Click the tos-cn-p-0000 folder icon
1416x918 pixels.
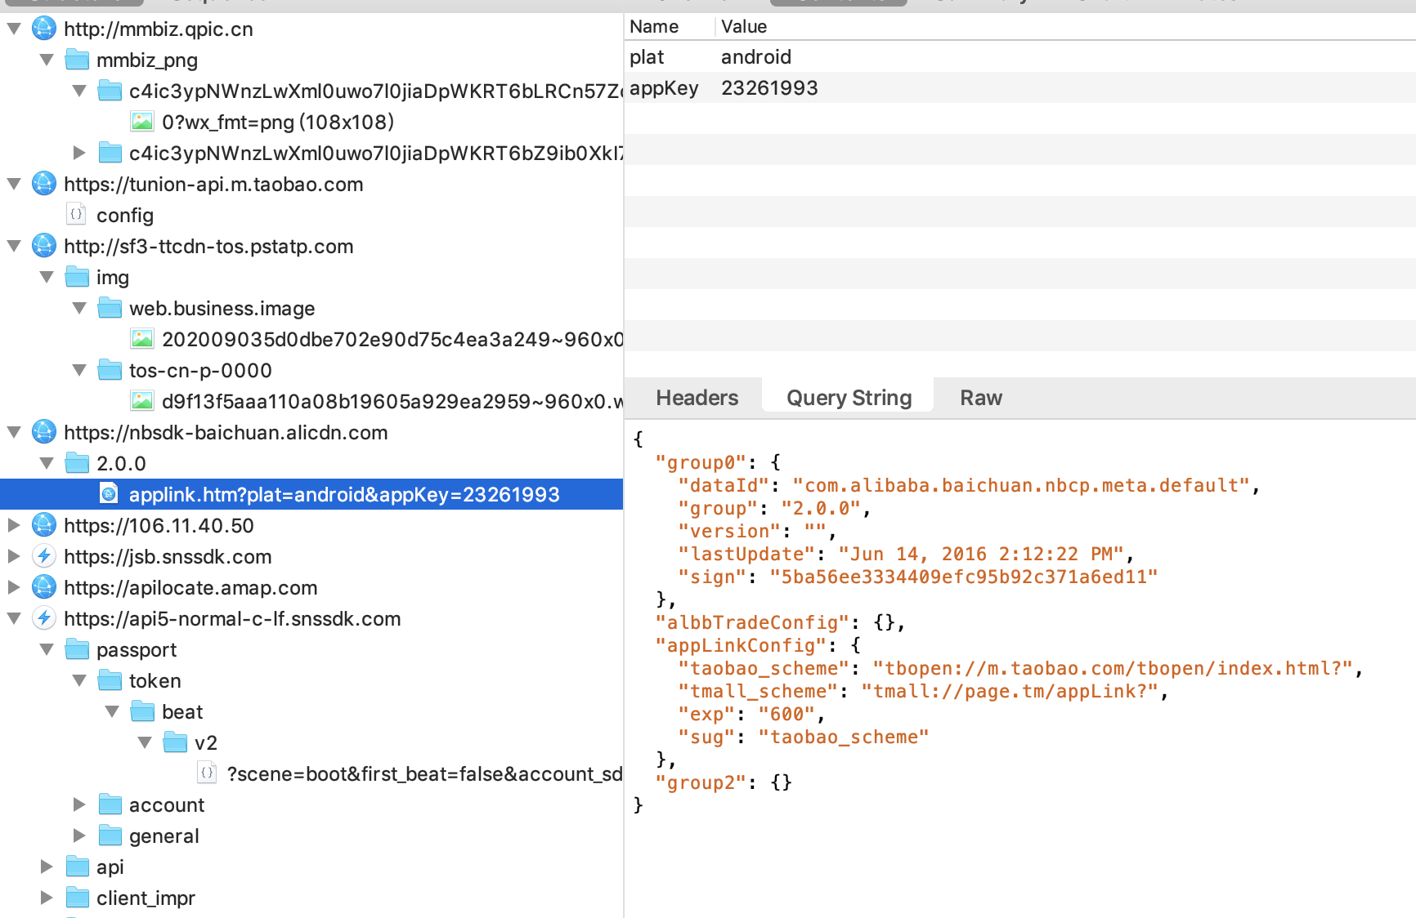tap(110, 370)
